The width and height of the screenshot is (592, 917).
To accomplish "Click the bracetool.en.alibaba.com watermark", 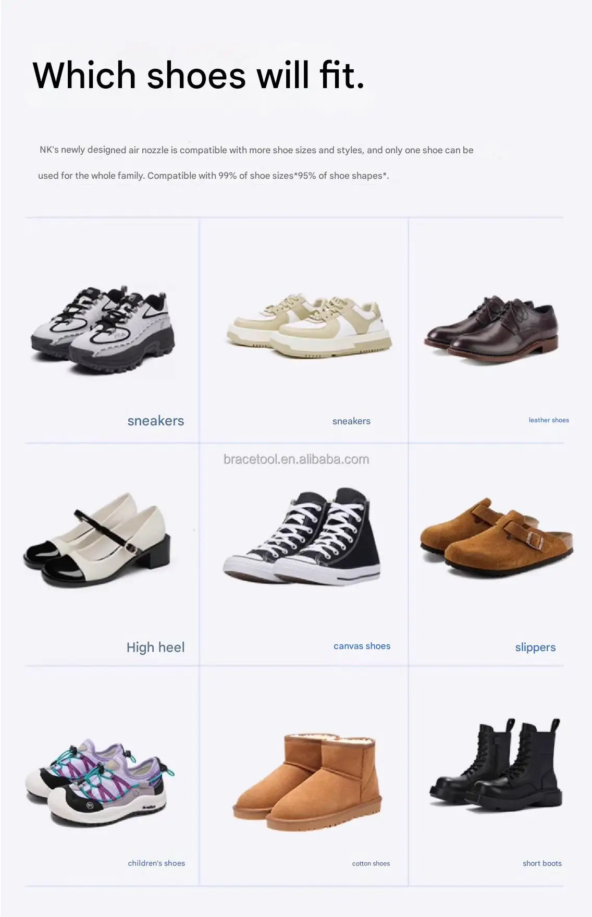I will [x=296, y=459].
